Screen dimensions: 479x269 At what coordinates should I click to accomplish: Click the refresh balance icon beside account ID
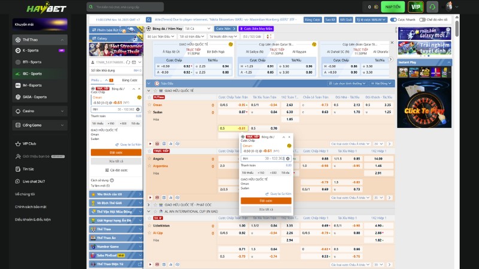point(128,62)
